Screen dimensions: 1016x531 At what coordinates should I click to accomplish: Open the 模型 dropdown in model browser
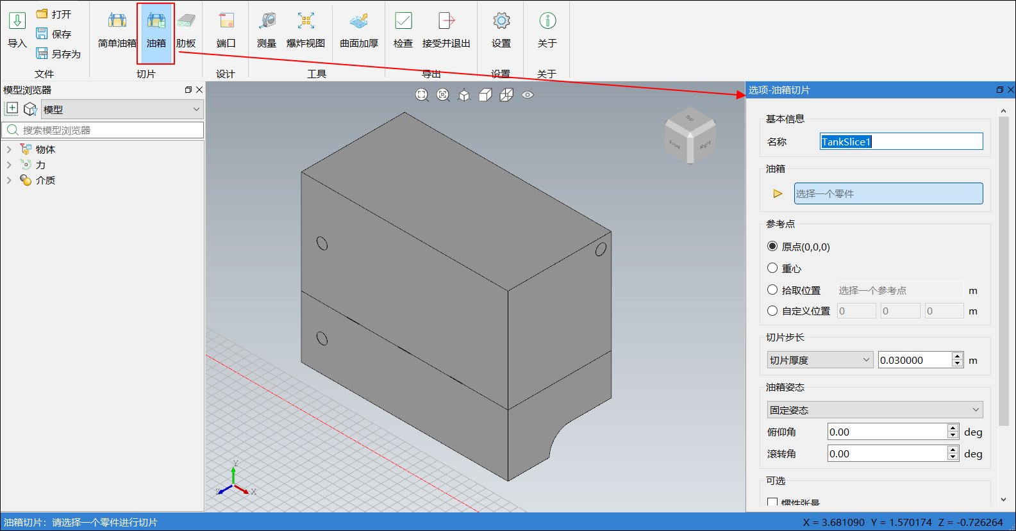point(122,110)
